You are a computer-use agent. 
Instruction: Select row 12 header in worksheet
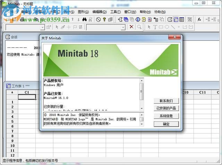(x=12, y=155)
